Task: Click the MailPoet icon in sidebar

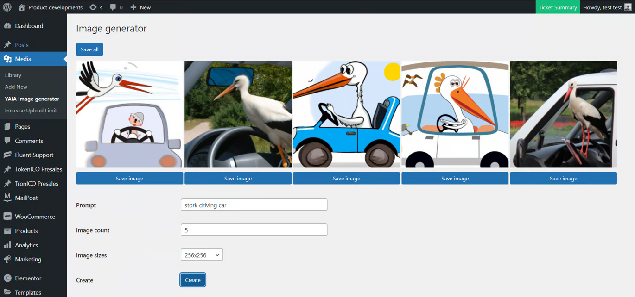Action: click(x=7, y=198)
